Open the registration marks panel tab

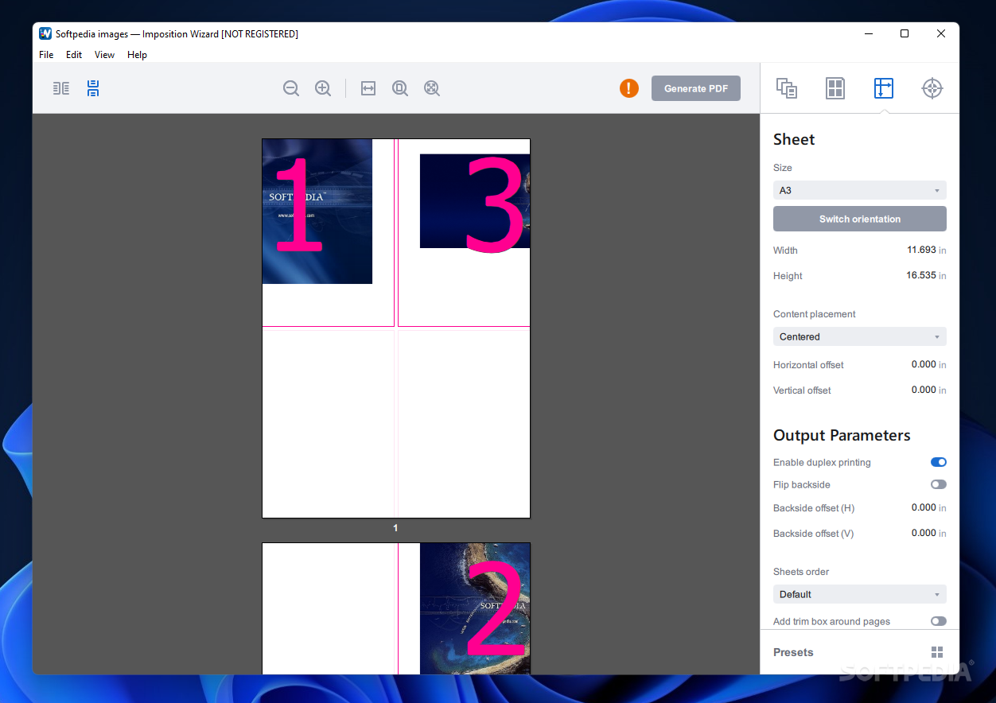tap(932, 88)
